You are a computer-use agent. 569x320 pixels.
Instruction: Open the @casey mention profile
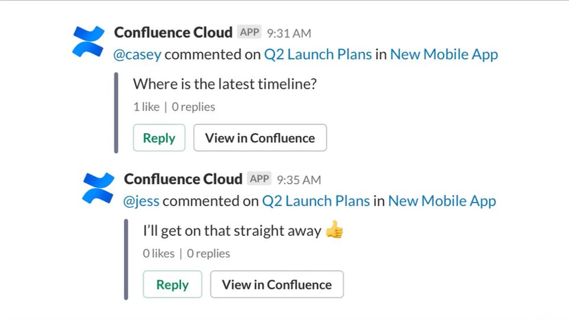138,55
